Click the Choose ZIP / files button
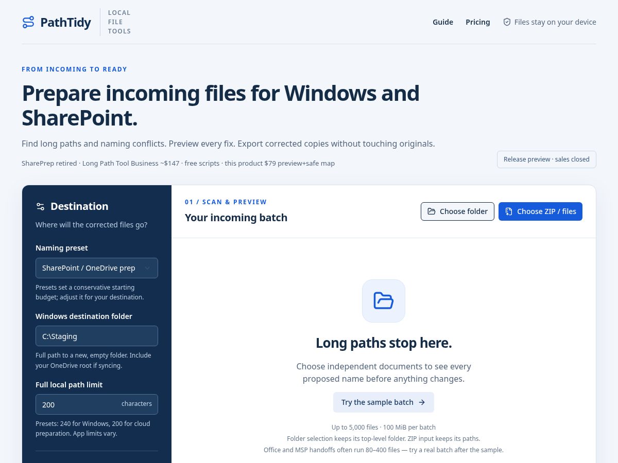Image resolution: width=618 pixels, height=463 pixels. 540,211
